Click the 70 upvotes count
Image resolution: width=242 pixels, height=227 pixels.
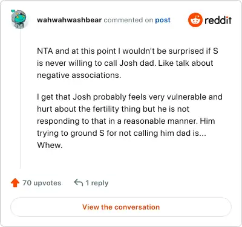click(42, 183)
